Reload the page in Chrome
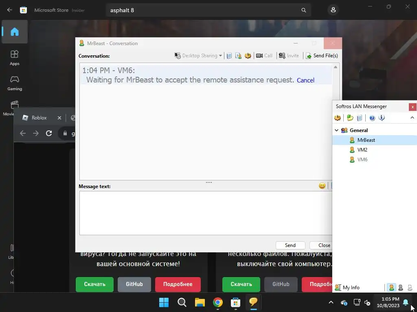The image size is (417, 312). click(49, 133)
